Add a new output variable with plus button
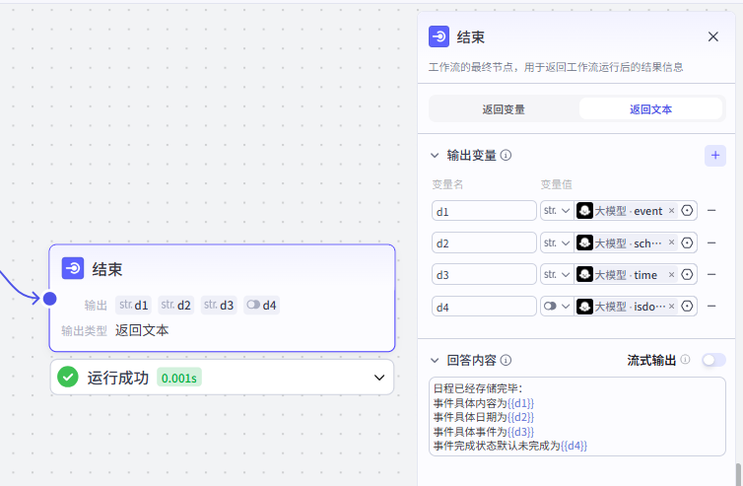743x486 pixels. click(715, 155)
